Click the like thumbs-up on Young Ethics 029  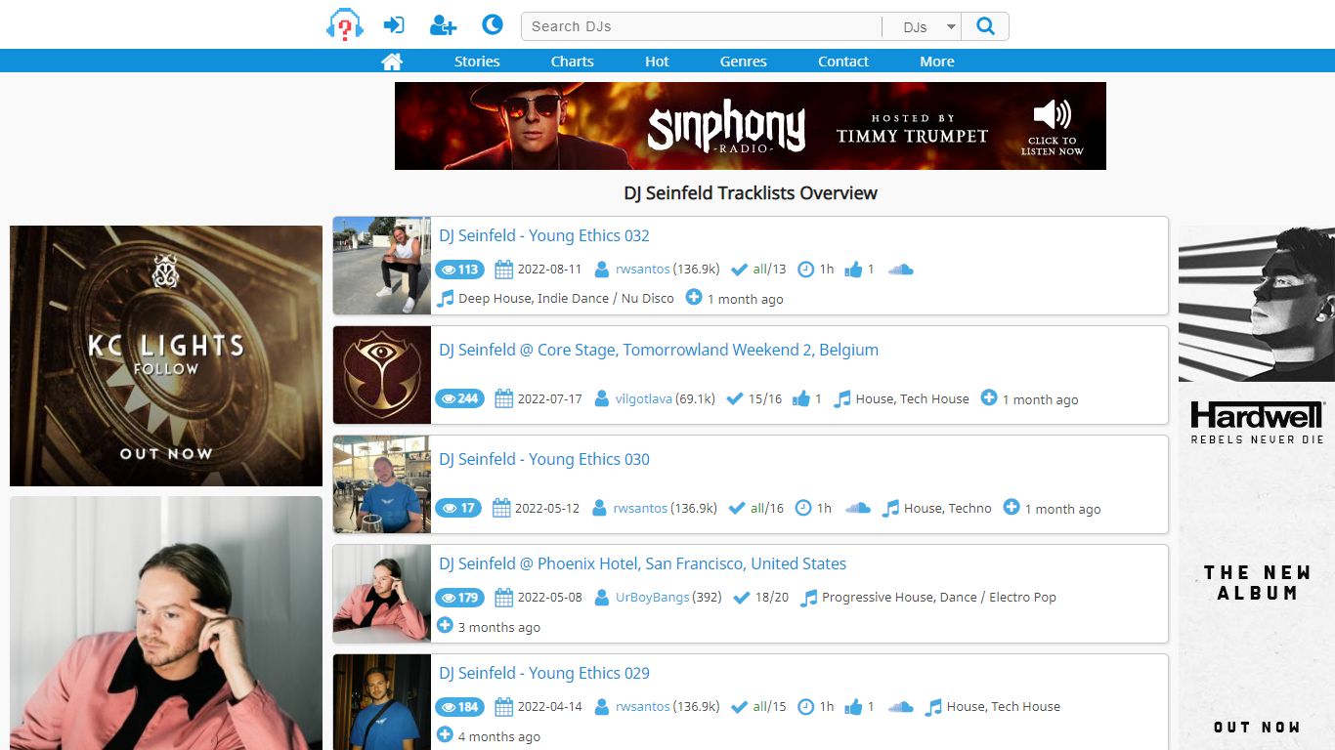(853, 707)
